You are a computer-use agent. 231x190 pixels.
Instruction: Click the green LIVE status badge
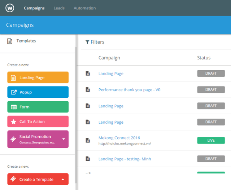click(211, 140)
